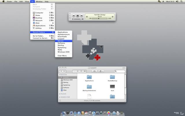Select Softzone drive in Finder sidebar
Viewport: 185px width, 116px height.
click(68, 88)
